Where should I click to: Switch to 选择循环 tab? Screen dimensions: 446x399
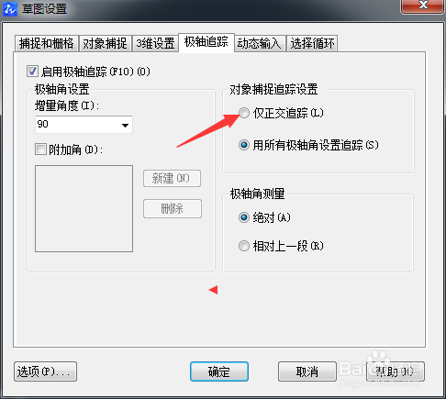click(x=312, y=43)
